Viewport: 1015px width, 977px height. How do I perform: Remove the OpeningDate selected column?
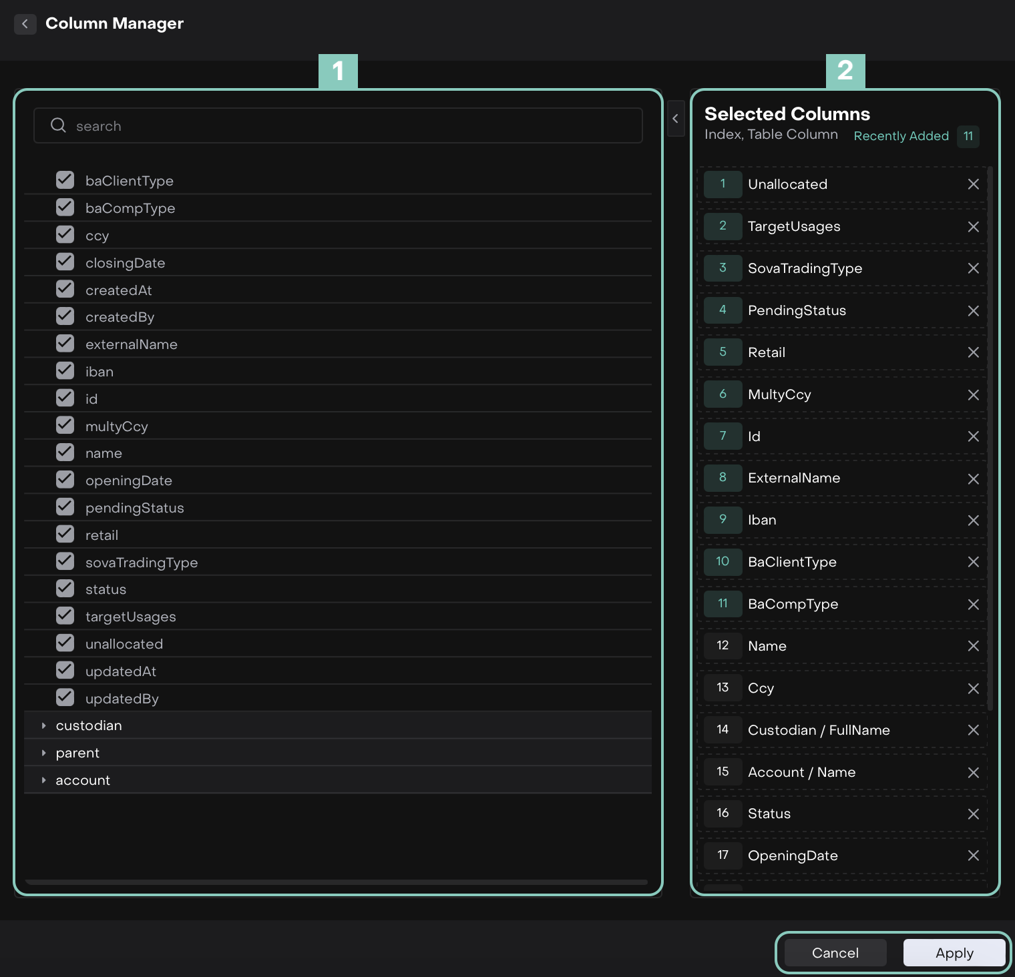tap(973, 856)
